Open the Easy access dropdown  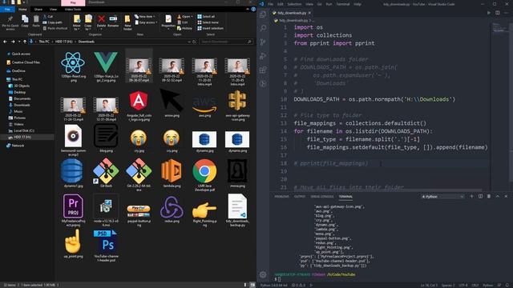click(146, 22)
